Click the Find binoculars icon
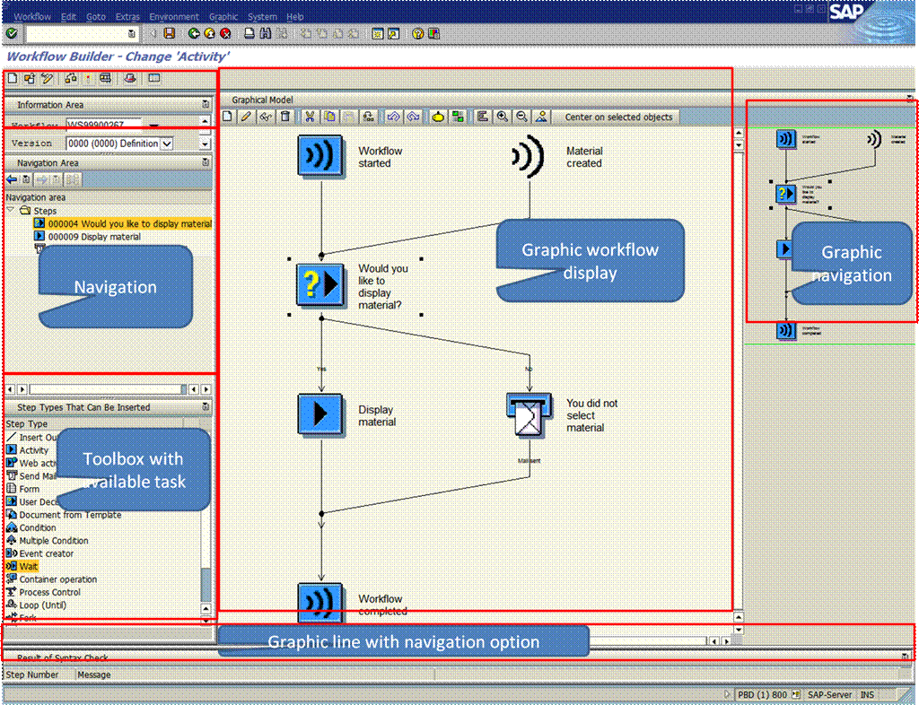 (x=266, y=33)
